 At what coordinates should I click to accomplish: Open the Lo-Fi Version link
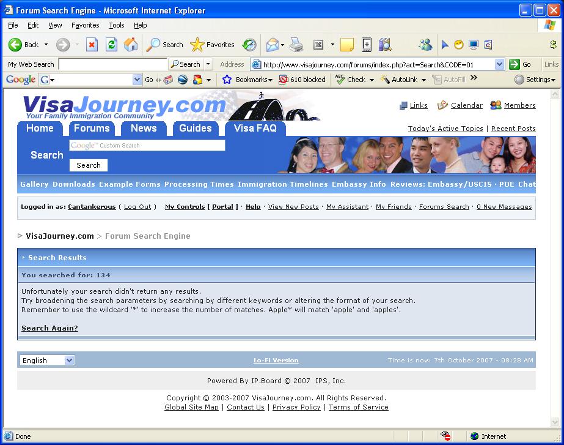point(276,361)
